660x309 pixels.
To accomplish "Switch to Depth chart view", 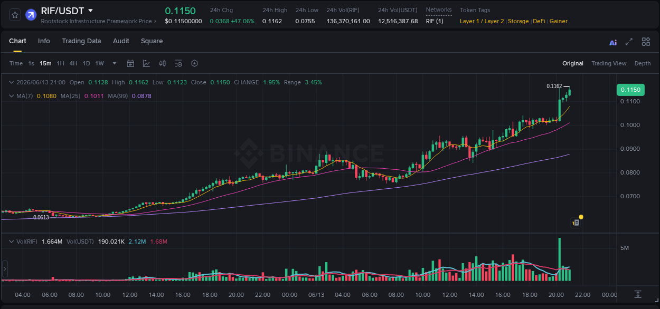I will tap(643, 63).
